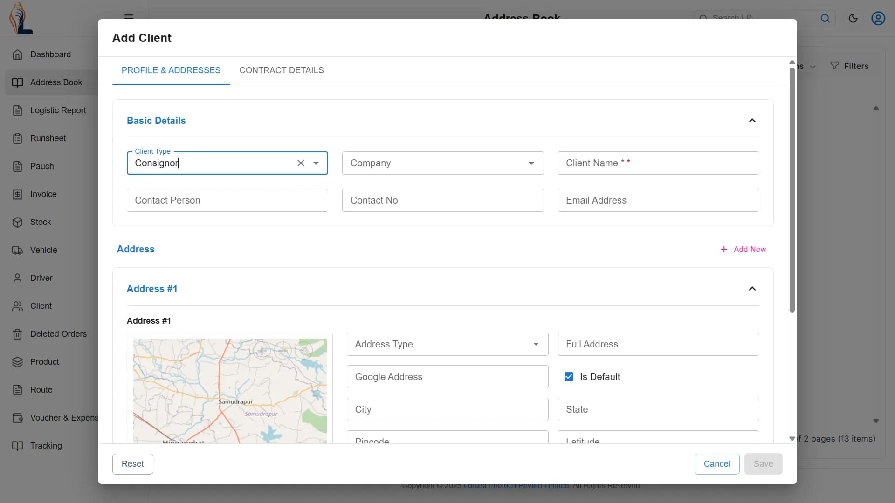Click the Invoice receipt icon
Screen dimensions: 895x503
(x=17, y=194)
